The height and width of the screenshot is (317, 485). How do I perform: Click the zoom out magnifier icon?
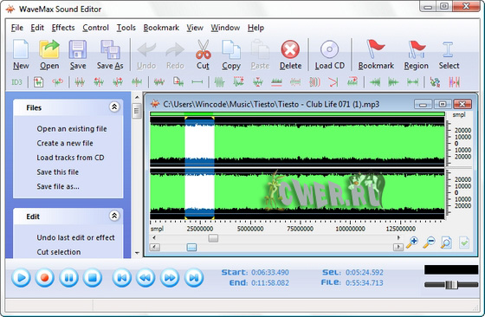(429, 243)
